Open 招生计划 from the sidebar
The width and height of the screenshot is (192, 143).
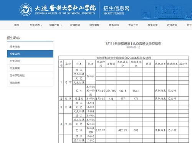point(30,61)
